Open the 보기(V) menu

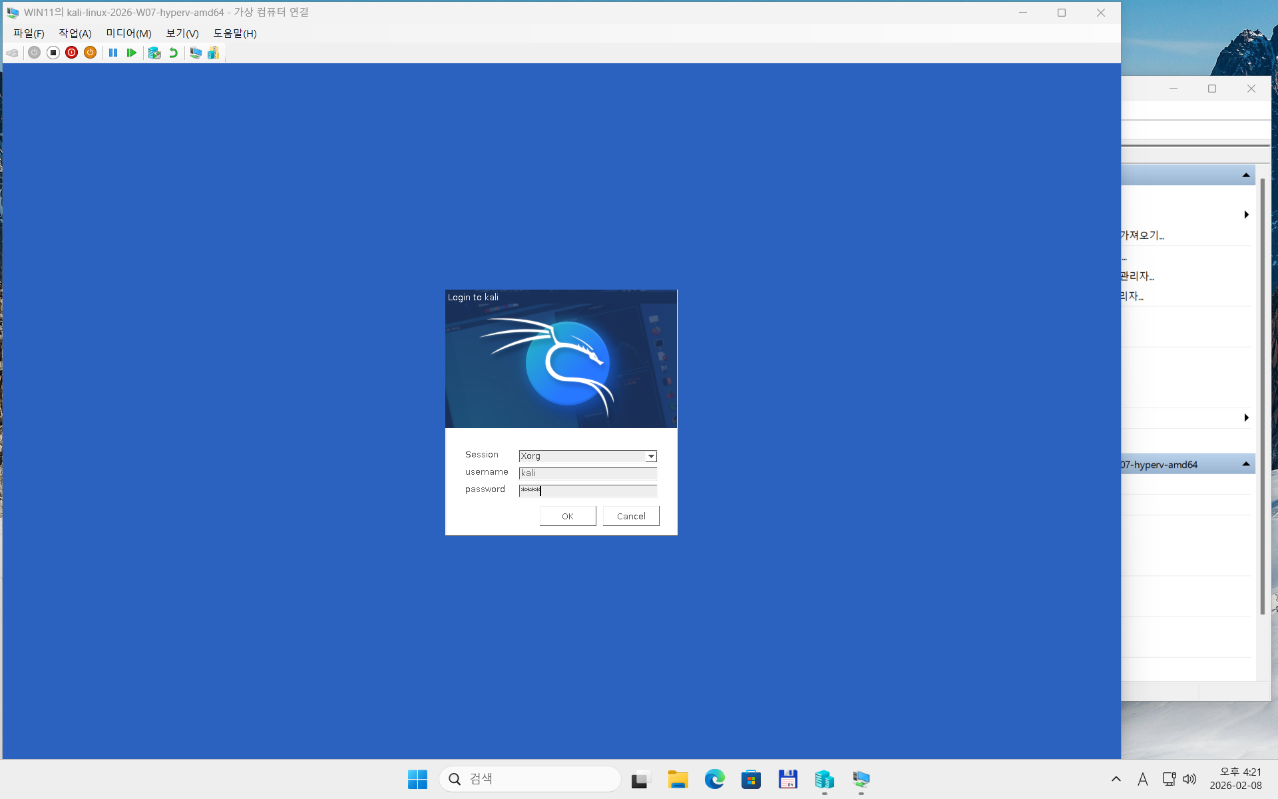[182, 33]
